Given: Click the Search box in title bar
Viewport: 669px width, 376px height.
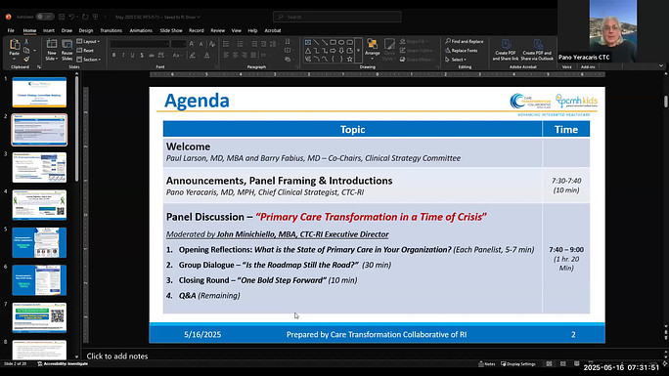Looking at the screenshot, I should tap(337, 17).
